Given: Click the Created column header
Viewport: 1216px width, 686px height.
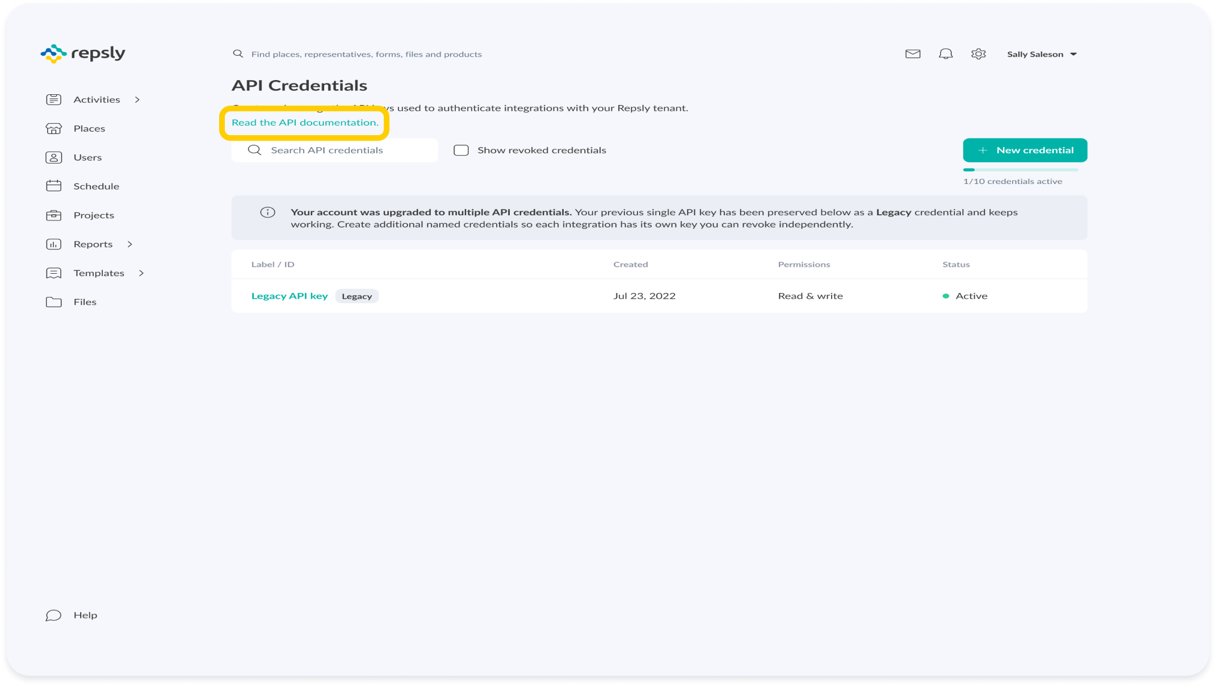Looking at the screenshot, I should [x=630, y=265].
